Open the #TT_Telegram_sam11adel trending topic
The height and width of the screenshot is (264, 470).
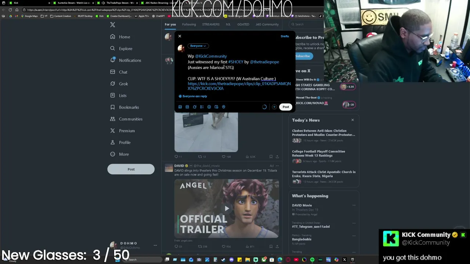tap(311, 227)
